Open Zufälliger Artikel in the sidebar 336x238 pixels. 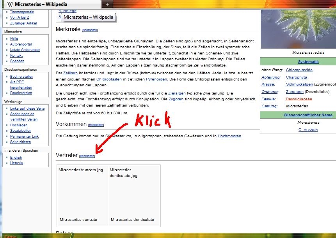23,23
